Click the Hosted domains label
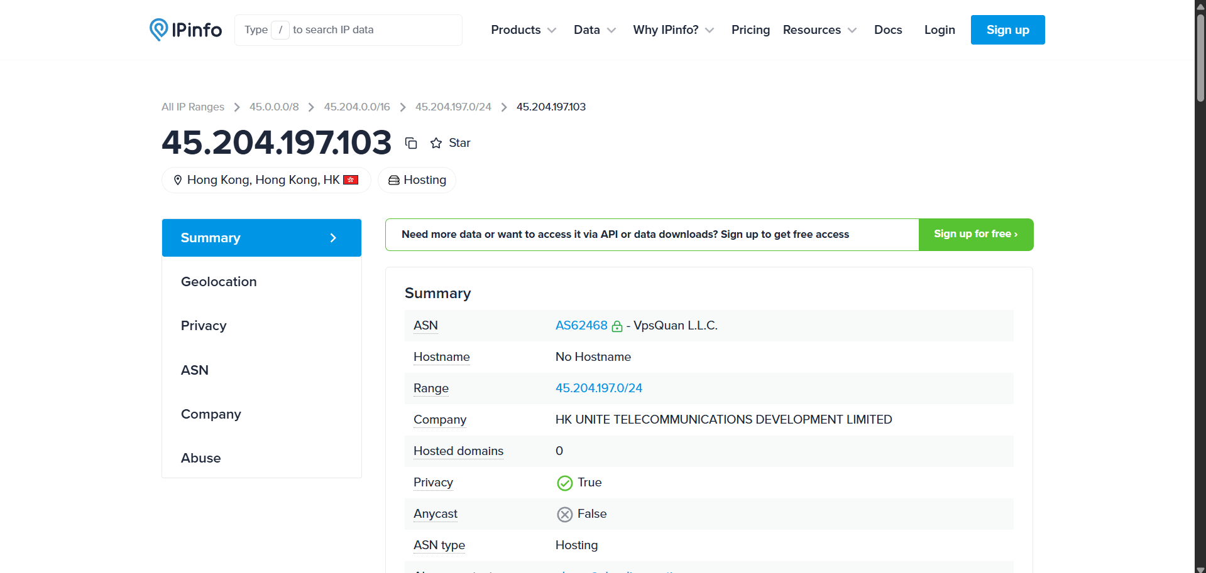This screenshot has height=573, width=1206. (458, 451)
